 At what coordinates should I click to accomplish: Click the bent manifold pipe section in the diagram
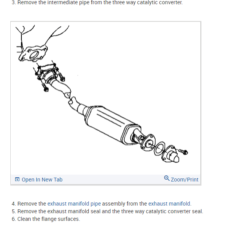pos(60,87)
